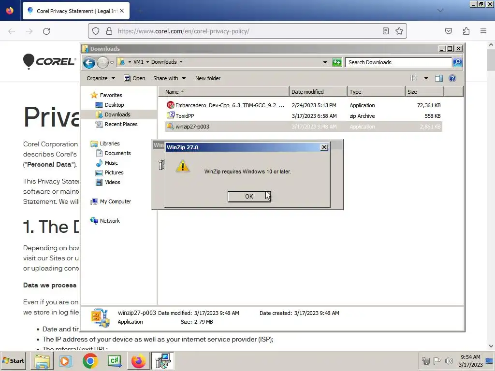The height and width of the screenshot is (371, 495).
Task: Click the site padlock icon
Action: coord(109,31)
